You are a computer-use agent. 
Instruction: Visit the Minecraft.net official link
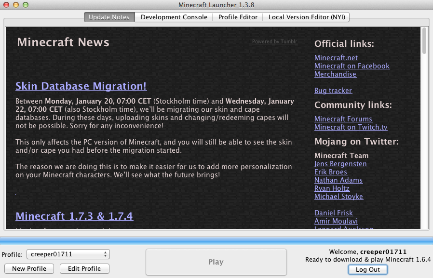[336, 58]
